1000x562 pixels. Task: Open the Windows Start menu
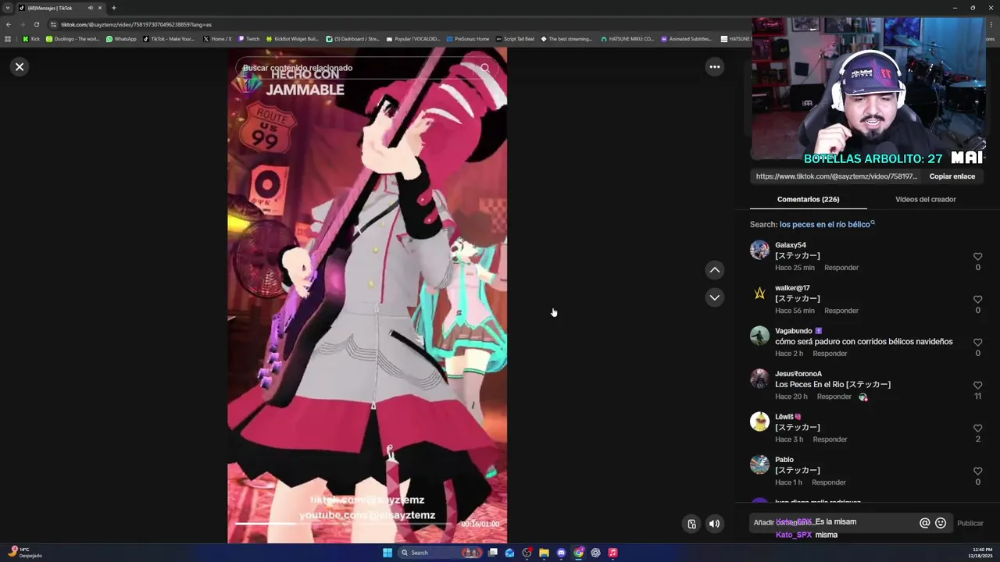tap(387, 553)
